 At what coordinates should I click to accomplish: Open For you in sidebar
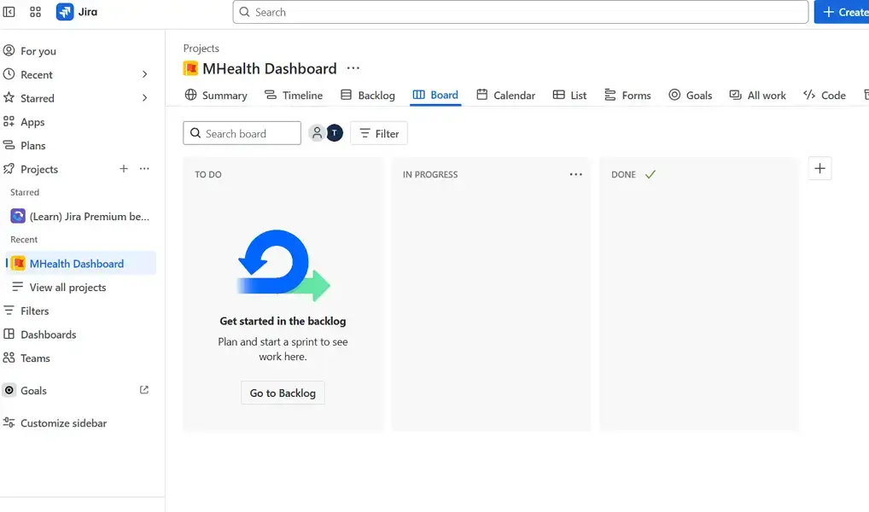point(38,51)
